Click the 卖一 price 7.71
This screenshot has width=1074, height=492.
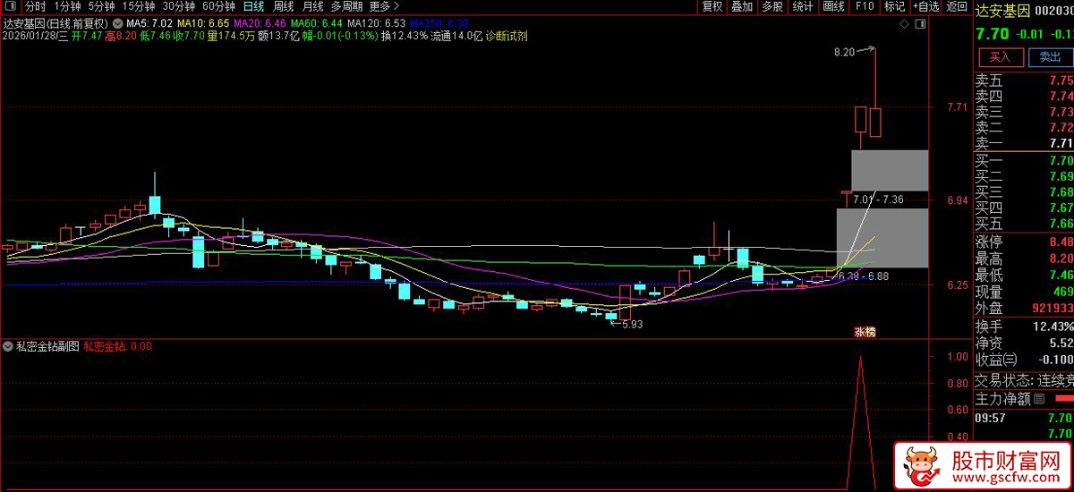1061,142
